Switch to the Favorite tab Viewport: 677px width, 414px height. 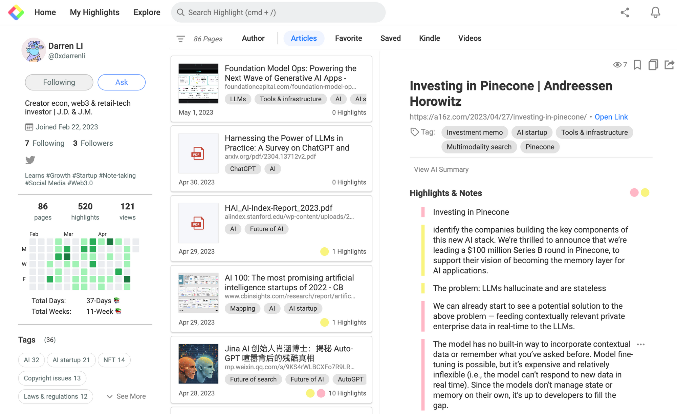click(348, 38)
